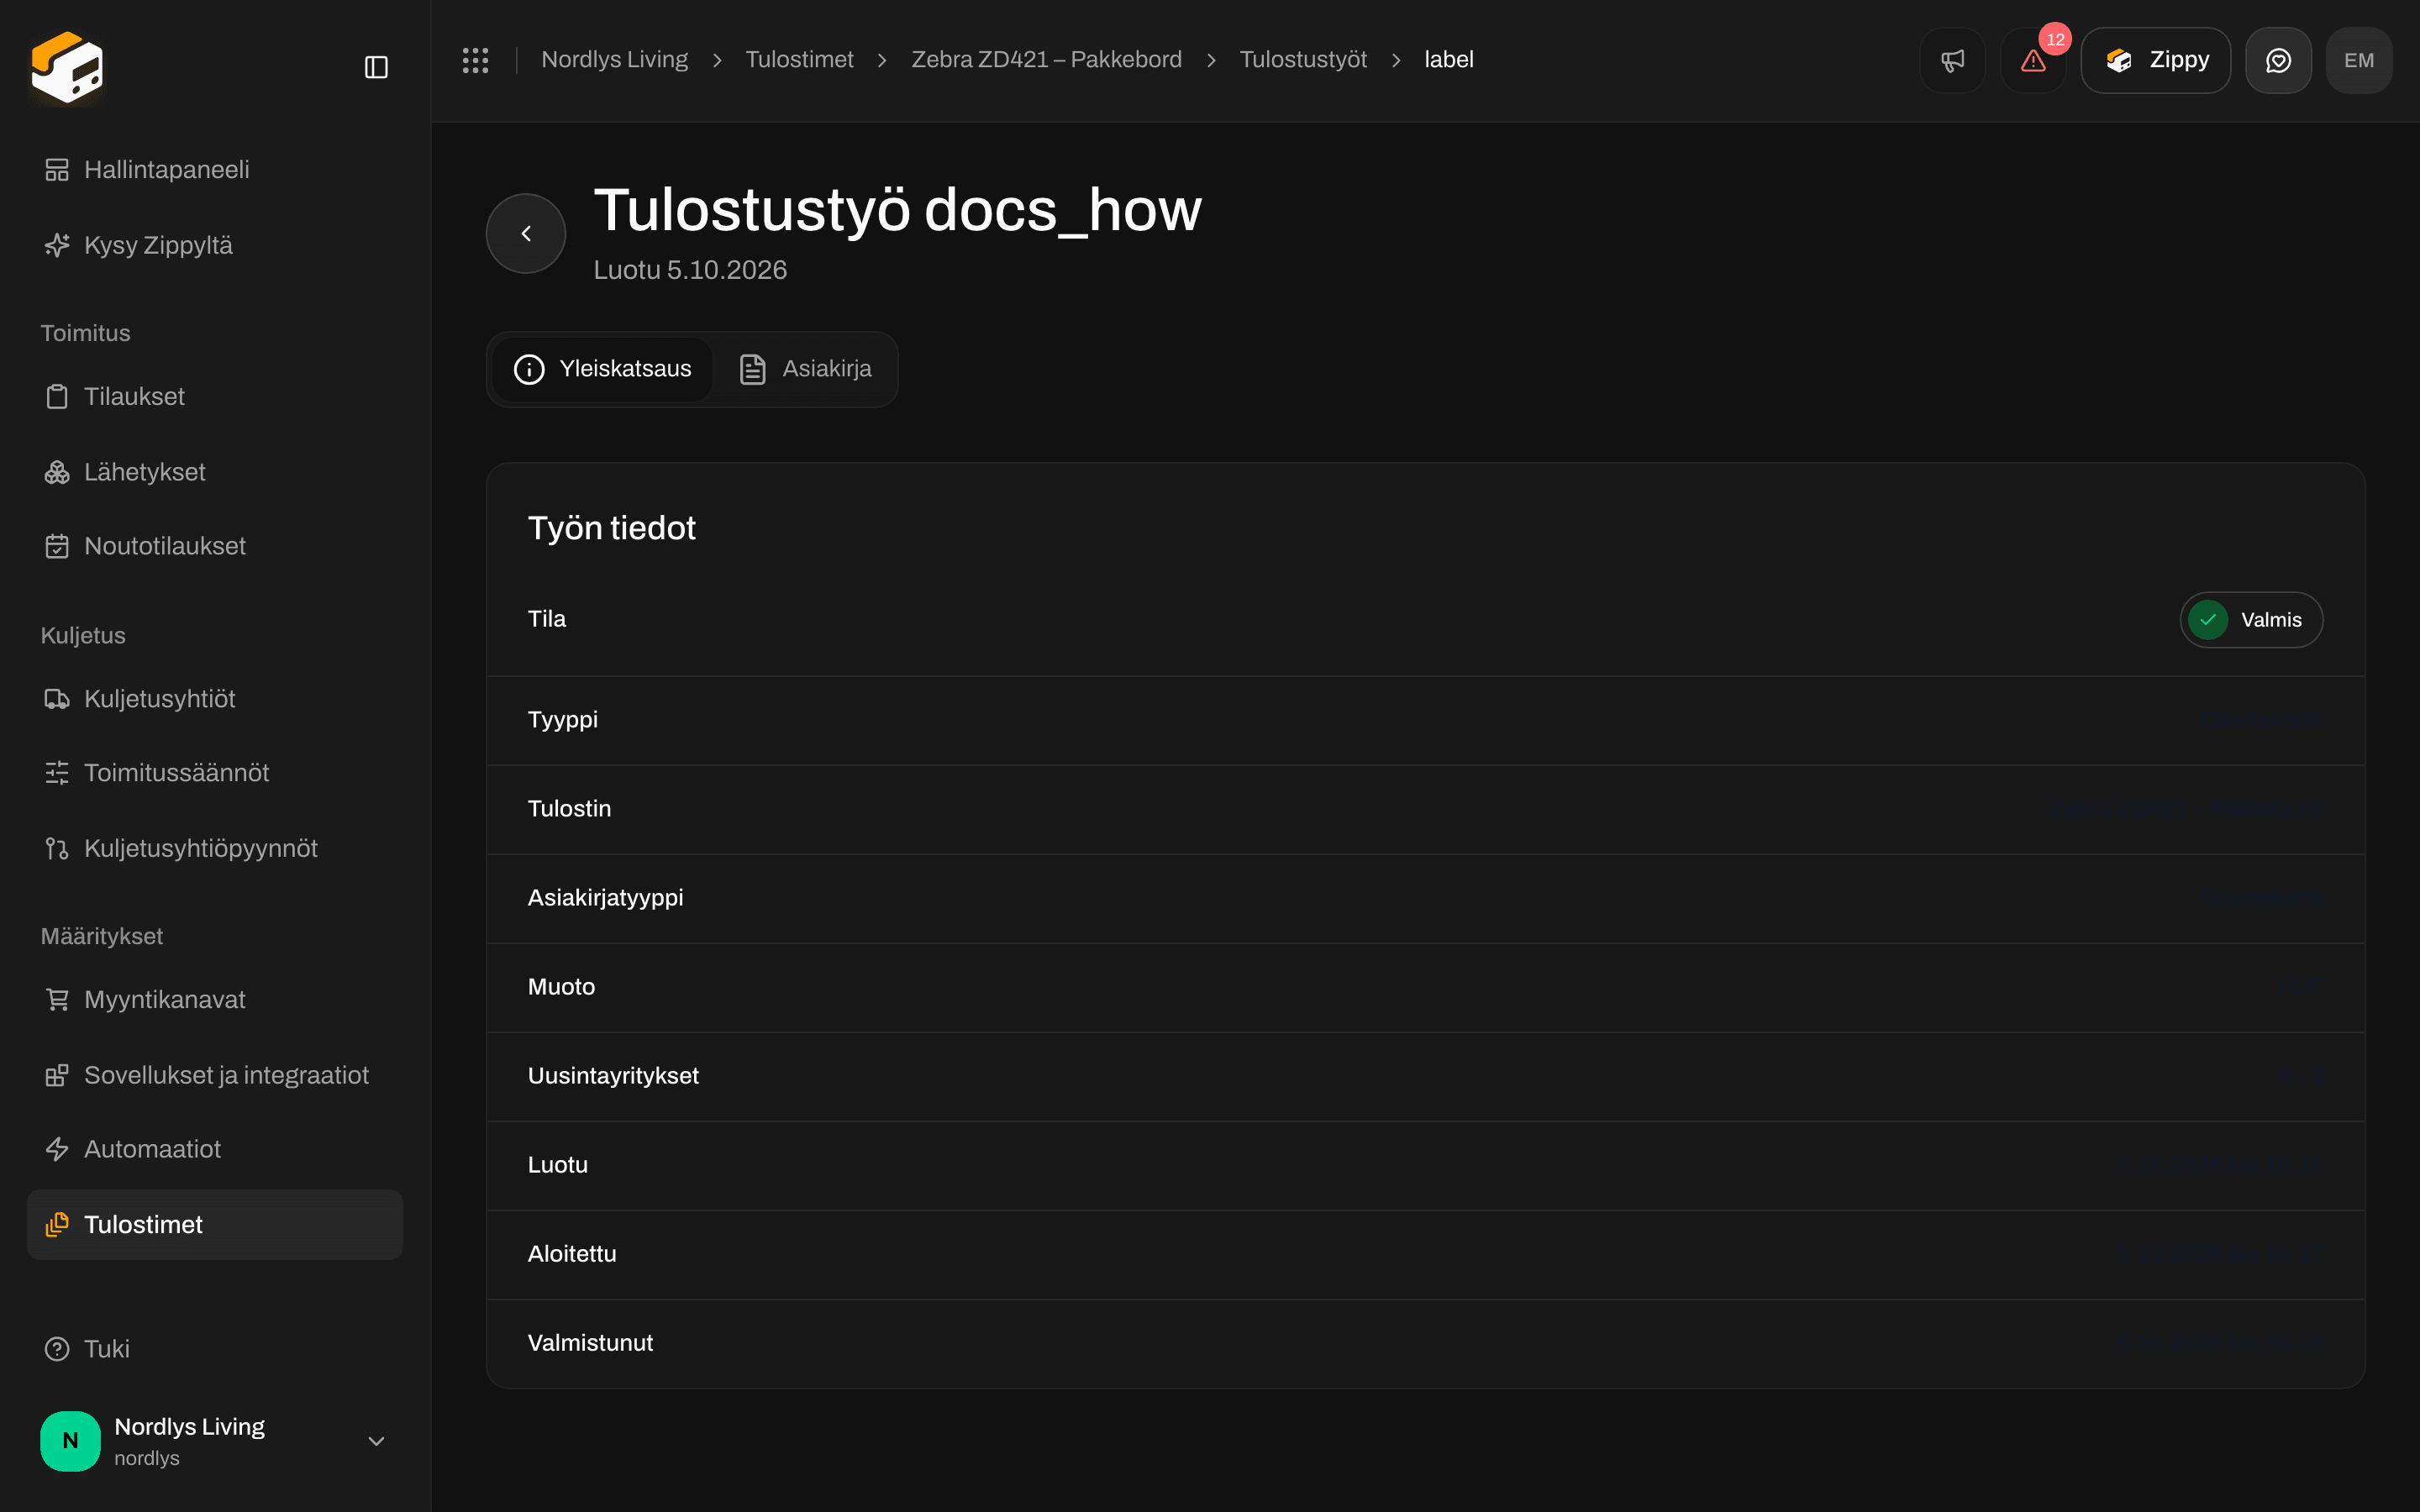Open Hallintapaneeli dashboard
Screen dimensions: 2420x1512
[215, 170]
